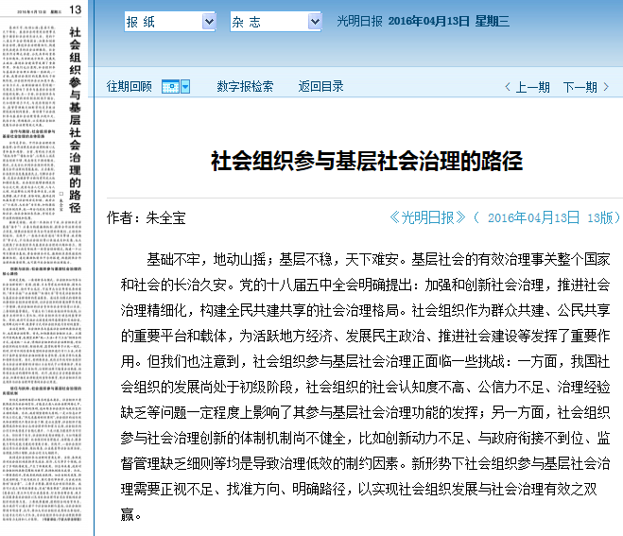Go to previous issue 上一期
This screenshot has height=536, width=623.
click(532, 87)
